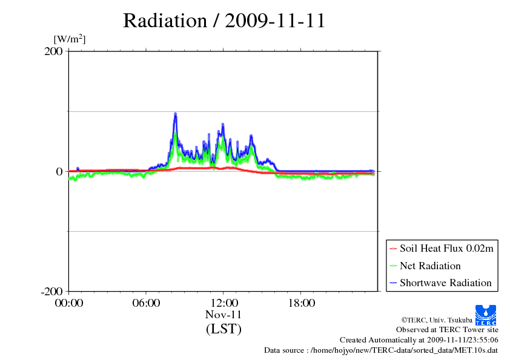510x360 pixels.
Task: Click the chart title 'Radiation / 2009-11-11'
Action: click(x=224, y=21)
